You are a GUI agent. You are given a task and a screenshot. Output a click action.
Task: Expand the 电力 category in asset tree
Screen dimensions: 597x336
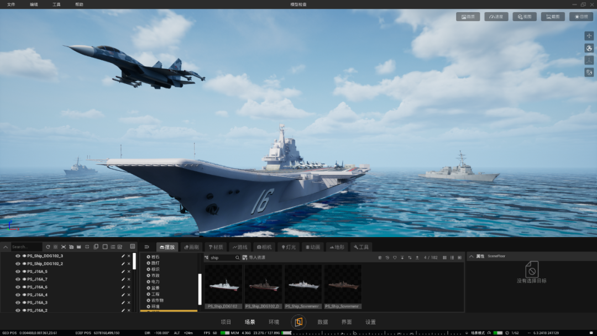click(154, 282)
